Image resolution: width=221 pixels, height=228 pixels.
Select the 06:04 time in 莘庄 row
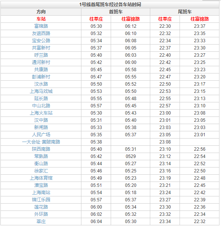click(x=96, y=222)
